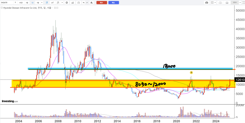
Task: Click the 2020 year label on time axis
Action: point(176,121)
